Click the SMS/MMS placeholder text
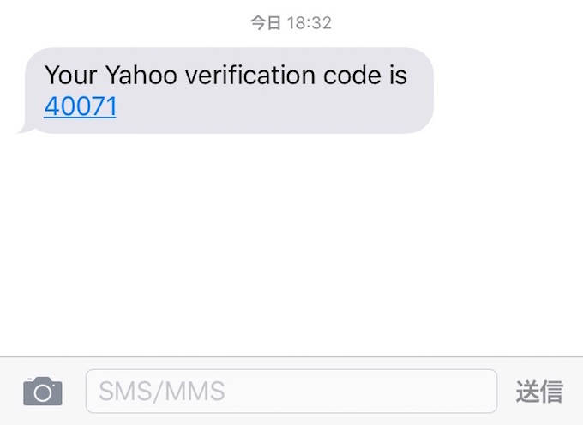The height and width of the screenshot is (425, 583). 162,392
